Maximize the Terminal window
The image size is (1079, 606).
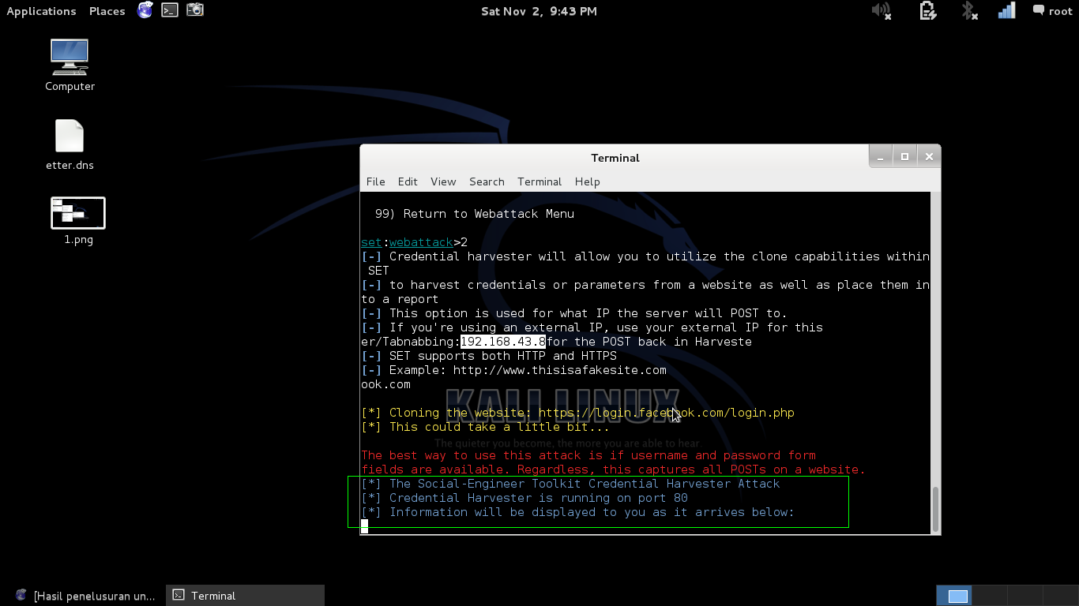coord(905,156)
